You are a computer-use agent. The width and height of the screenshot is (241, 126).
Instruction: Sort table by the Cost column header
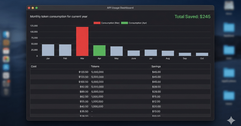[34, 66]
